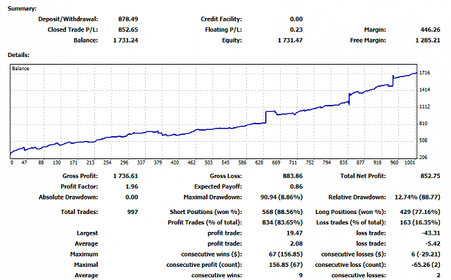
Task: Select the Long Positions value 429 (77.16%)
Action: coord(420,212)
